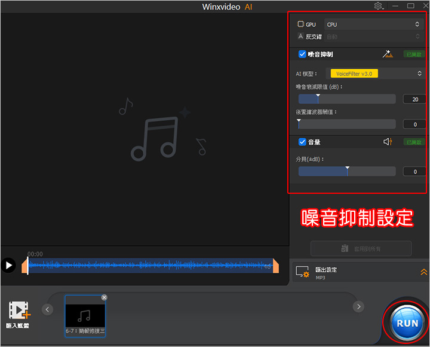
Task: Play the audio preview
Action: (x=8, y=266)
